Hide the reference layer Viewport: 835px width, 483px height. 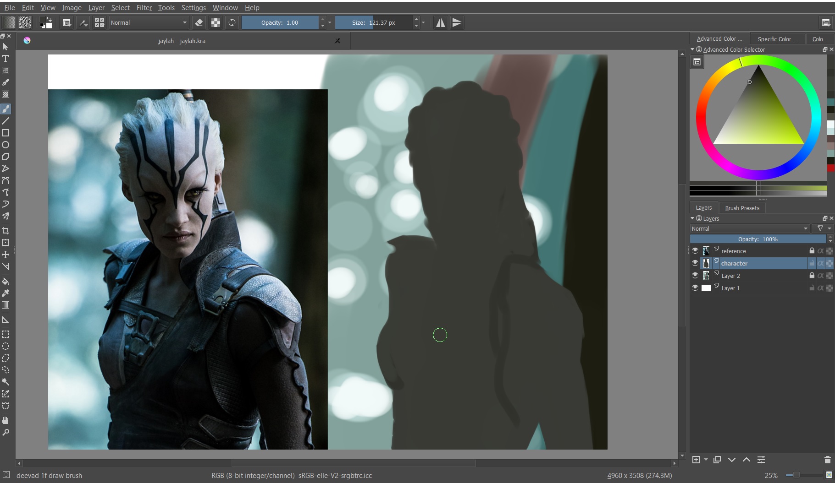tap(696, 251)
